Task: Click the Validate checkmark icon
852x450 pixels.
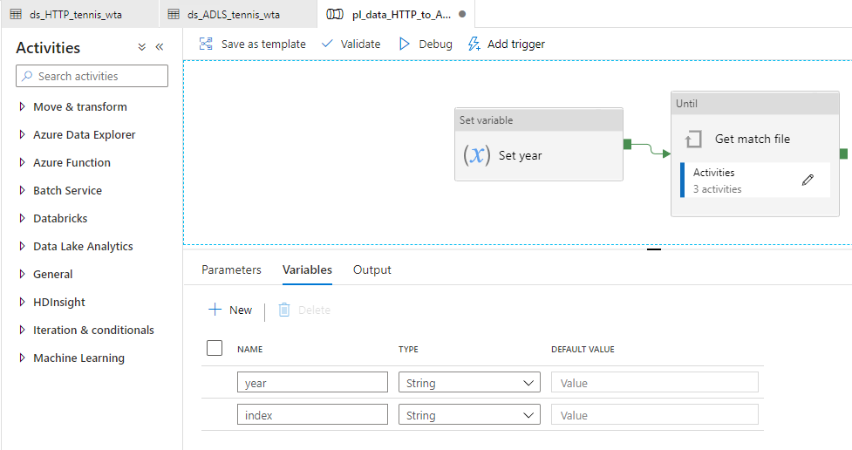Action: (x=328, y=44)
